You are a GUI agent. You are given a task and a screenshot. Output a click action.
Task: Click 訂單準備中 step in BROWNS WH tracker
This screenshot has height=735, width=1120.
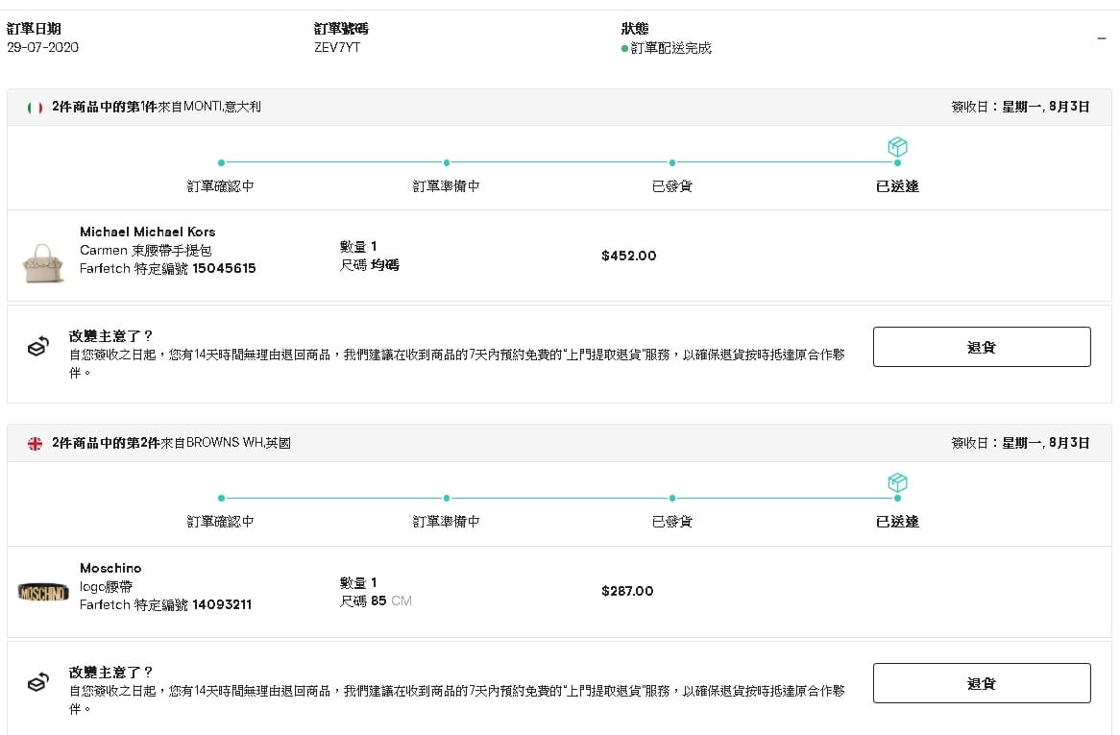[x=446, y=522]
